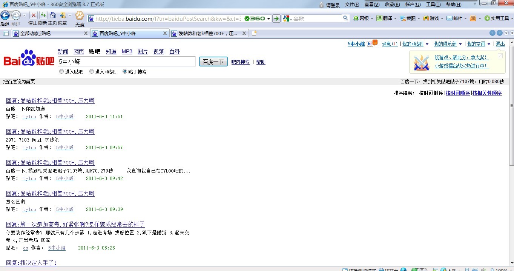The height and width of the screenshot is (271, 514).
Task: Open the 工具(T) menu
Action: point(433,5)
